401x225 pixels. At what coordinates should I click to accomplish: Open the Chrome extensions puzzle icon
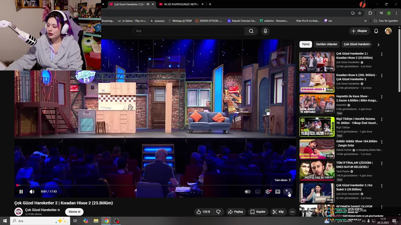click(x=370, y=13)
